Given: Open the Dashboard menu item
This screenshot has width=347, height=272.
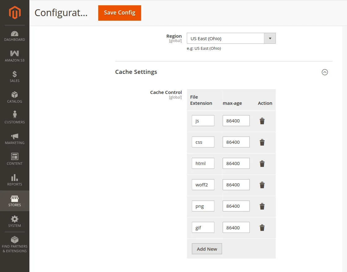Looking at the screenshot, I should pyautogui.click(x=15, y=36).
